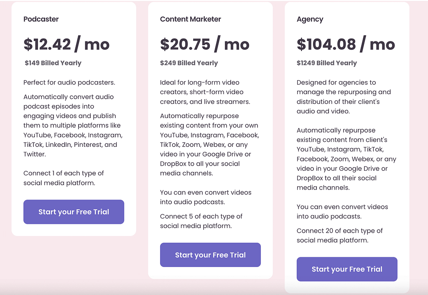
Task: Start the free trial for Agency plan
Action: pyautogui.click(x=347, y=269)
